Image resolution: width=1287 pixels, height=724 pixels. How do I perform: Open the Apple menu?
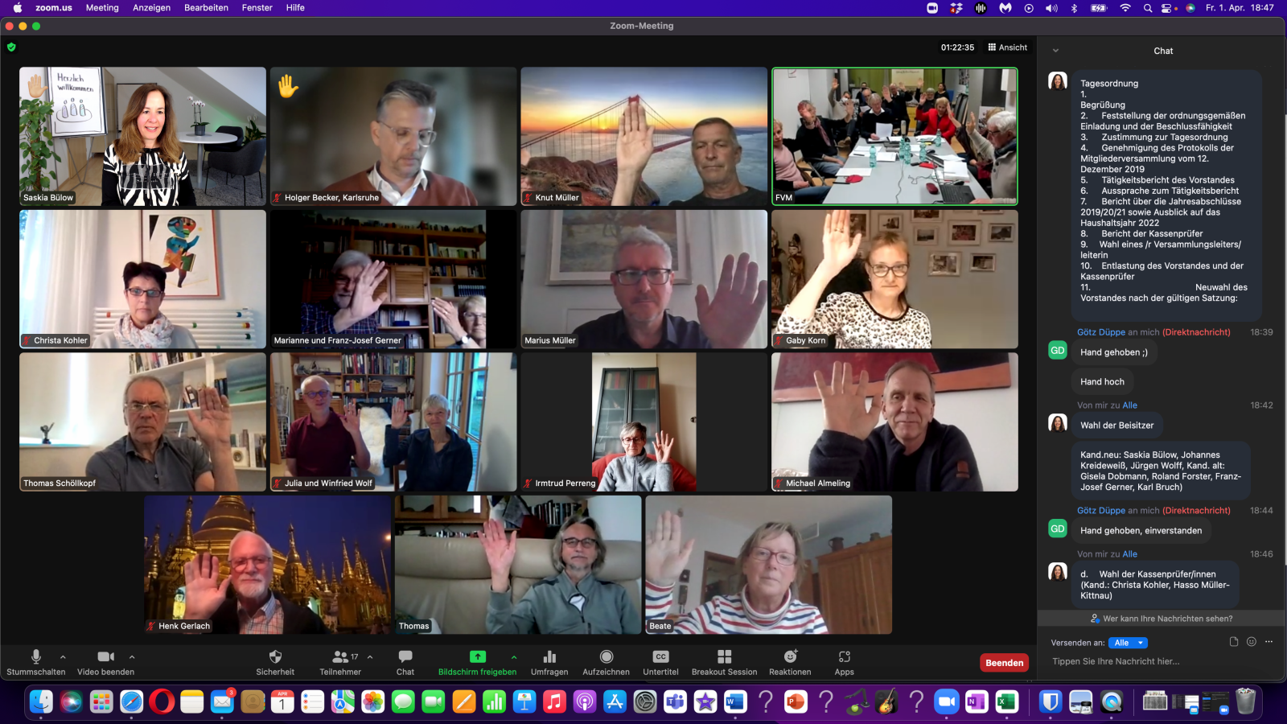pos(18,8)
